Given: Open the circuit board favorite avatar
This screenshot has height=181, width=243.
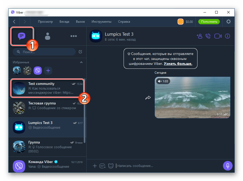Looking at the screenshot, I should pos(27,71).
